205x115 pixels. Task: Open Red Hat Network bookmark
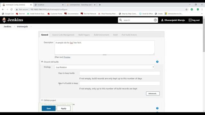pos(88,14)
